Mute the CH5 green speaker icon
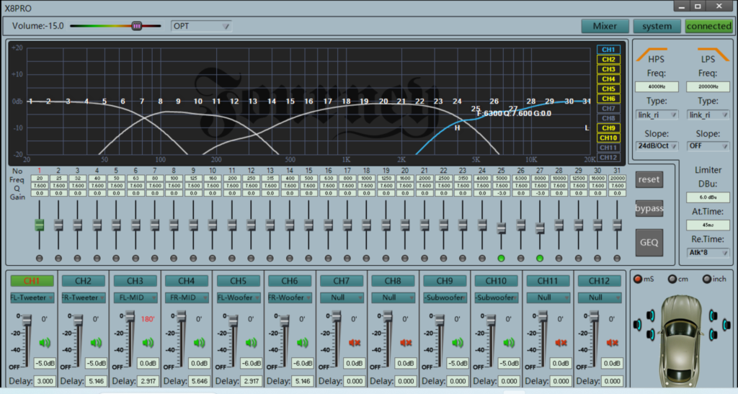The height and width of the screenshot is (394, 738). (x=251, y=343)
